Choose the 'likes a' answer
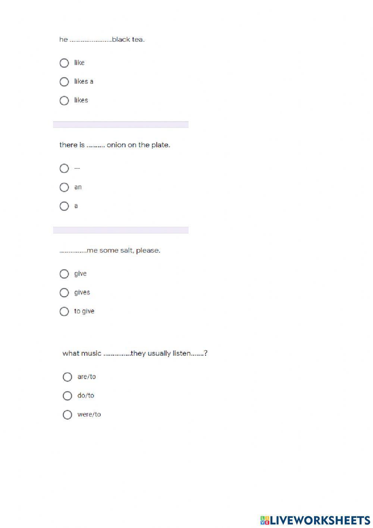 (64, 81)
